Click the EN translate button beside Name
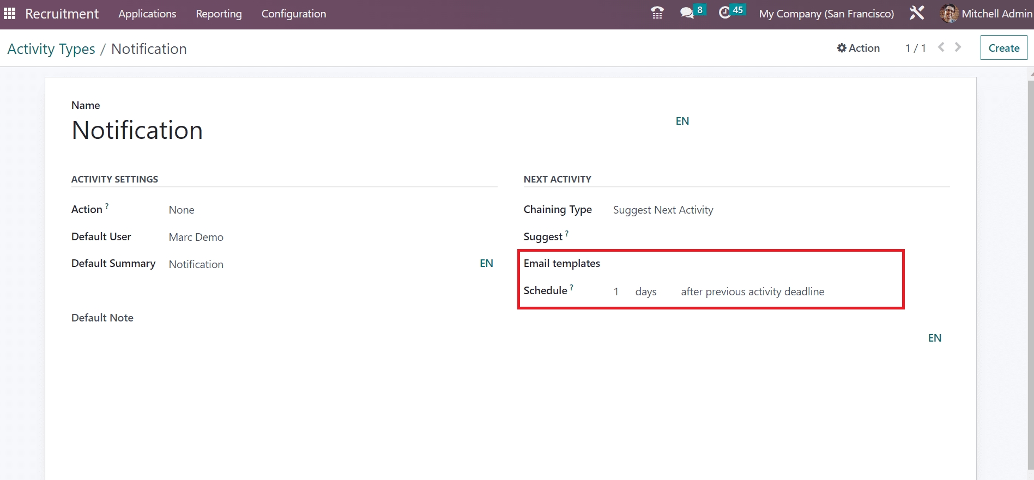Viewport: 1034px width, 480px height. pos(682,121)
